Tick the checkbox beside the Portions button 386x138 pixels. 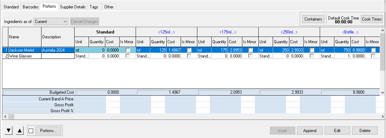(31, 131)
